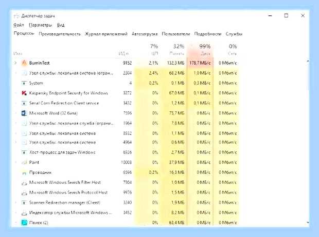Click the process list scroll-down arrow
319x237 pixels.
(x=308, y=223)
